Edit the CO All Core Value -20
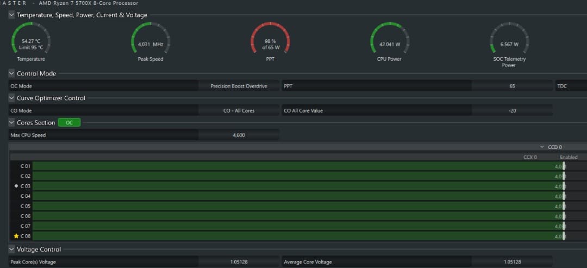The width and height of the screenshot is (587, 268). click(x=512, y=111)
